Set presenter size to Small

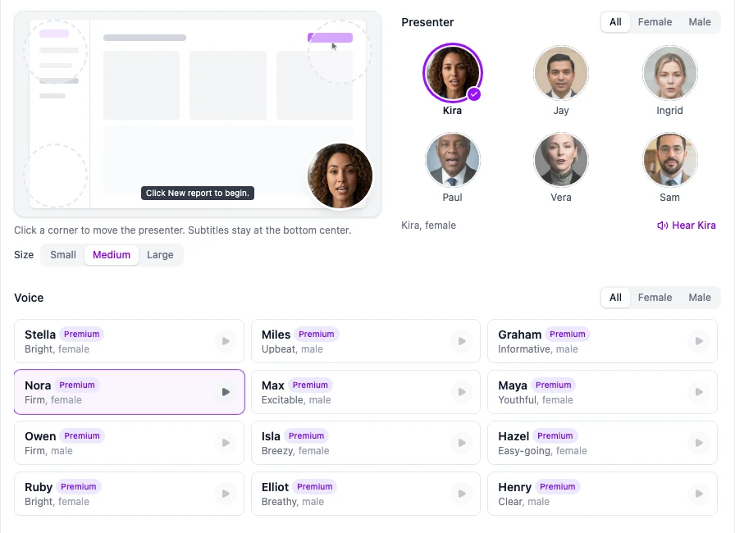point(63,255)
